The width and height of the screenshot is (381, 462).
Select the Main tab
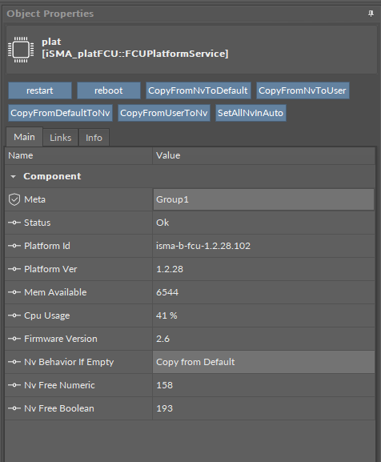[x=24, y=137]
